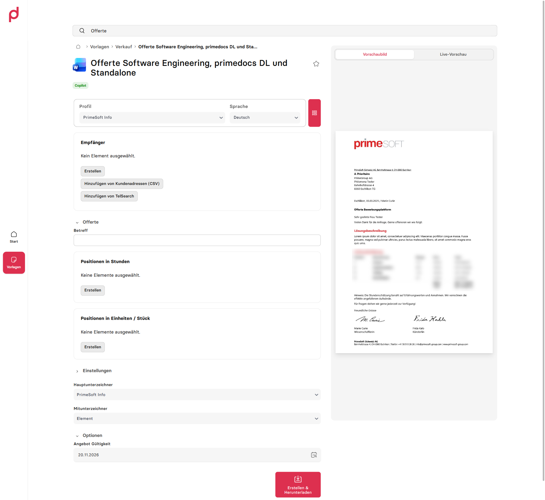Click the search magnifier icon
The width and height of the screenshot is (545, 500).
click(x=82, y=31)
